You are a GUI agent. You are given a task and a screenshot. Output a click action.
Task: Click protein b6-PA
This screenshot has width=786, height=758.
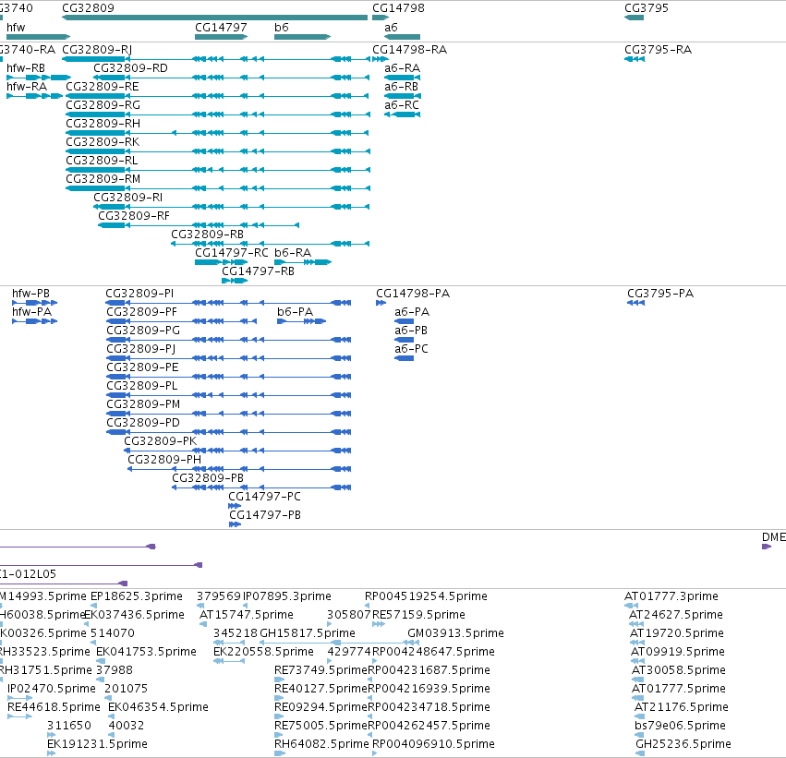[x=302, y=321]
